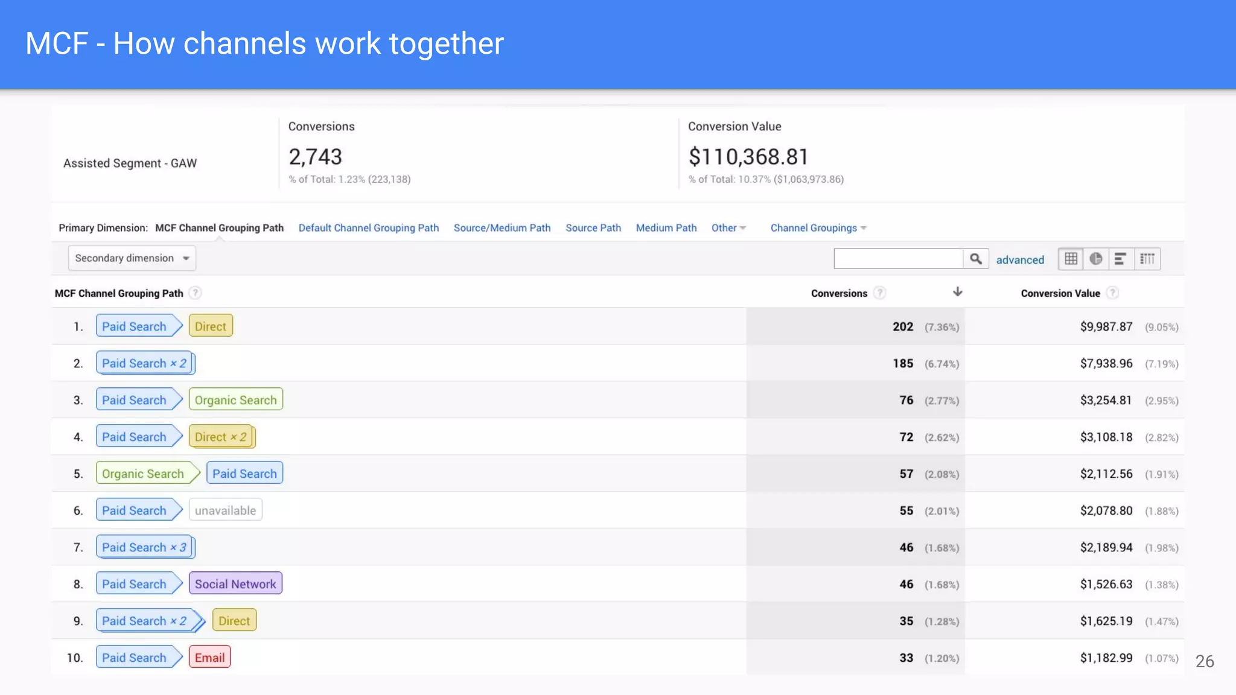Click help icon beside MCF Channel Grouping Path
Image resolution: width=1236 pixels, height=695 pixels.
point(195,293)
